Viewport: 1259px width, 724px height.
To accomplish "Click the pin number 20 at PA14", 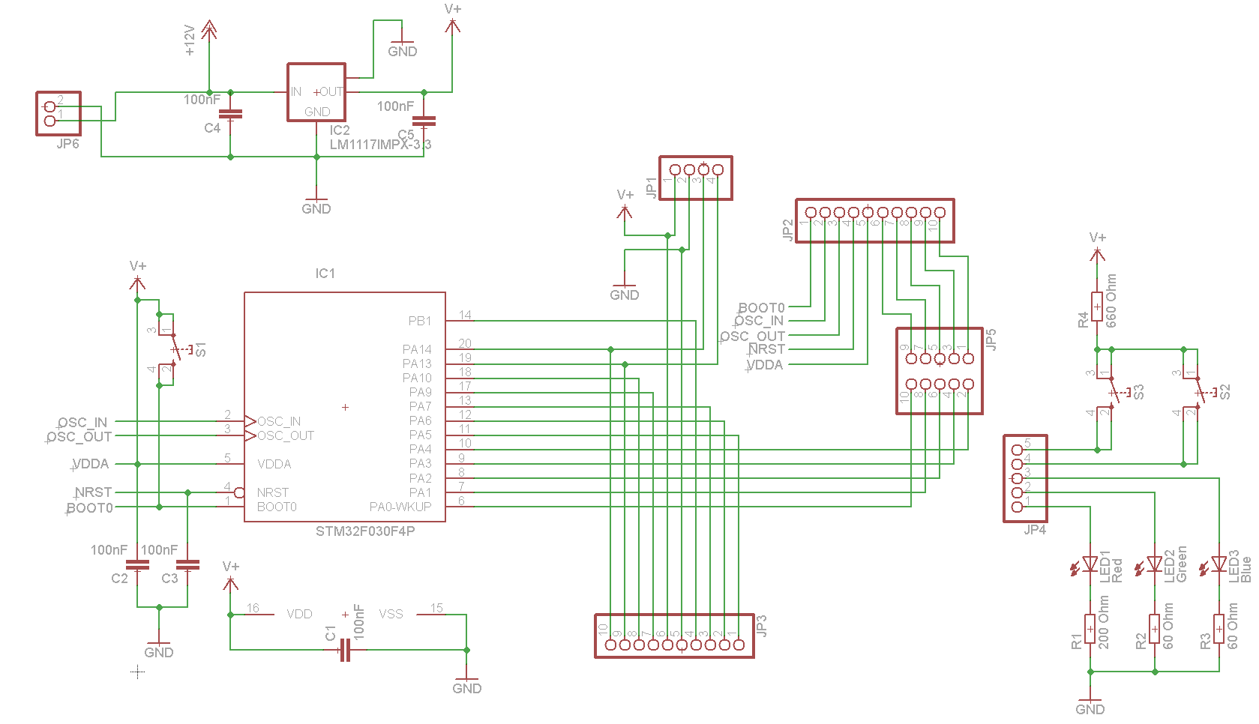I will [465, 344].
